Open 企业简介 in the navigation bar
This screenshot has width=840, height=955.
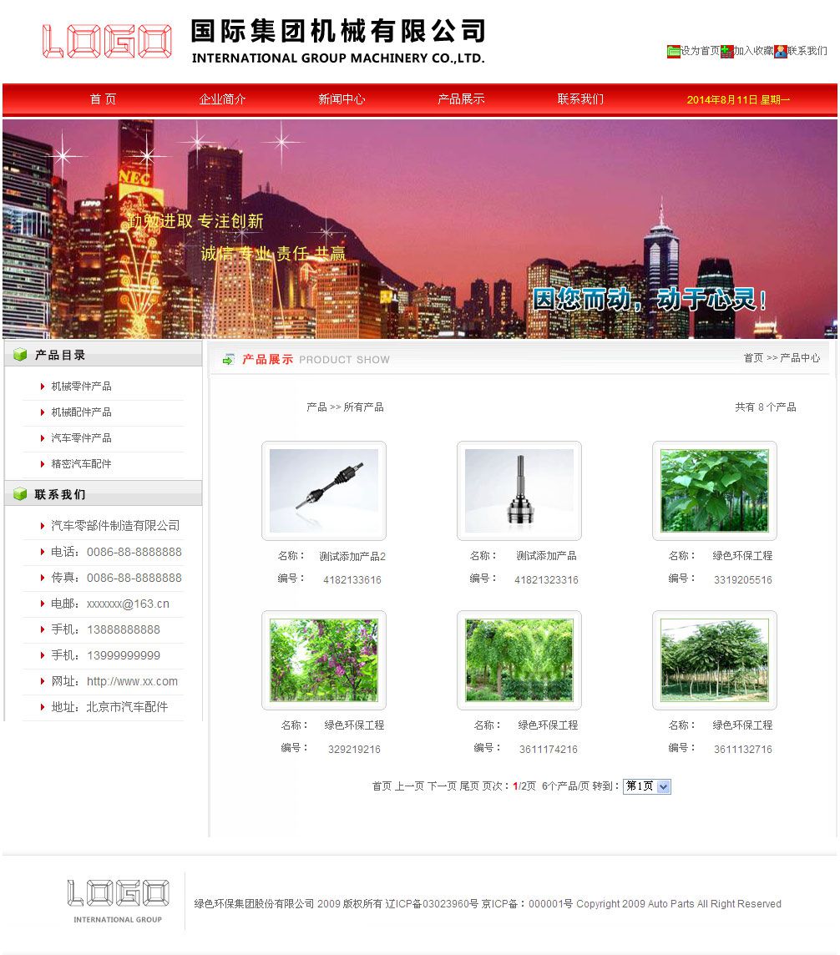coord(222,99)
